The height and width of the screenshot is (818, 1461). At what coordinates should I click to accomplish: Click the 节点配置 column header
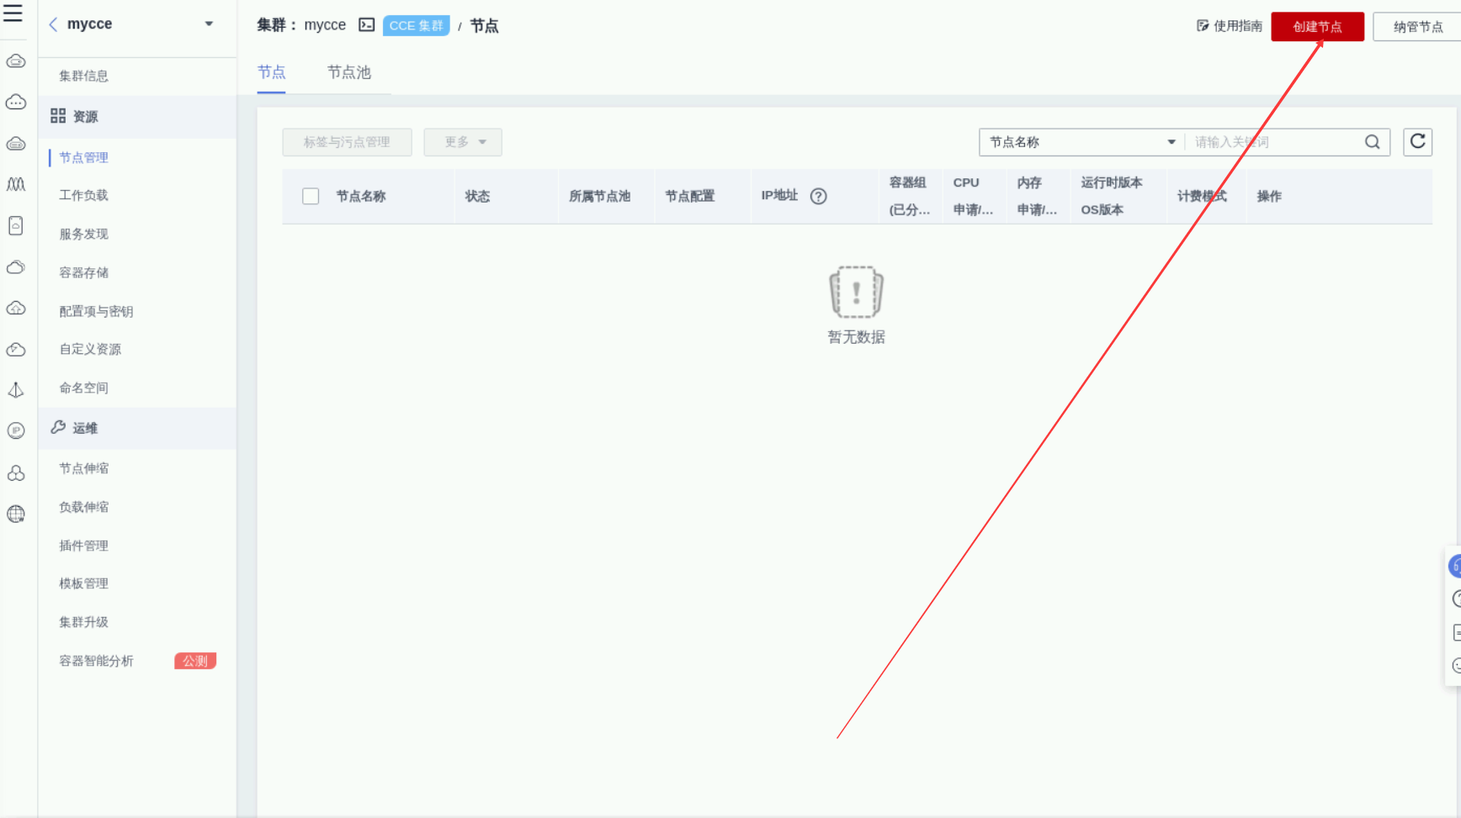pyautogui.click(x=690, y=196)
